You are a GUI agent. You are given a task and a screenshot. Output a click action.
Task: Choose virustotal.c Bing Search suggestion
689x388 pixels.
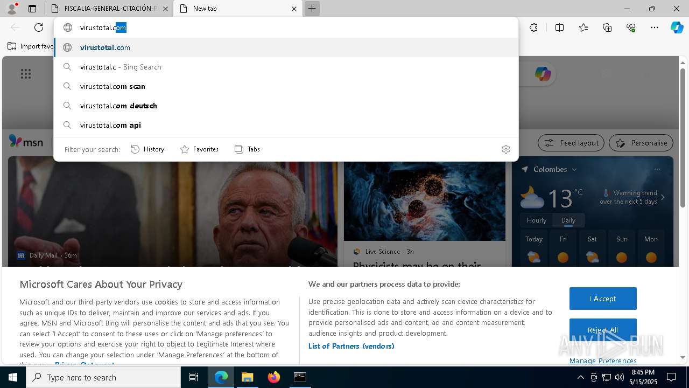[x=286, y=67]
